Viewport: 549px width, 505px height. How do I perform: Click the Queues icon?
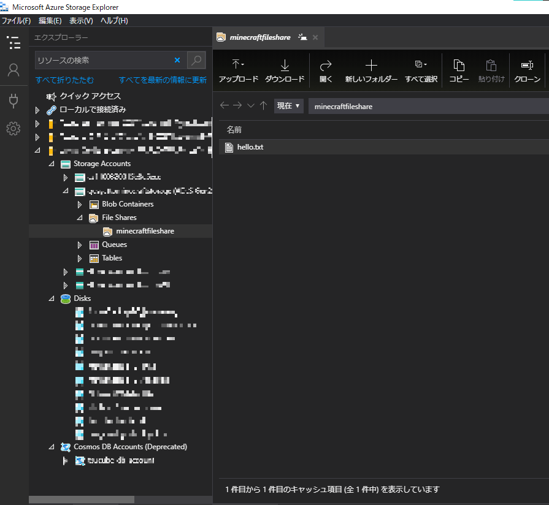pos(94,245)
